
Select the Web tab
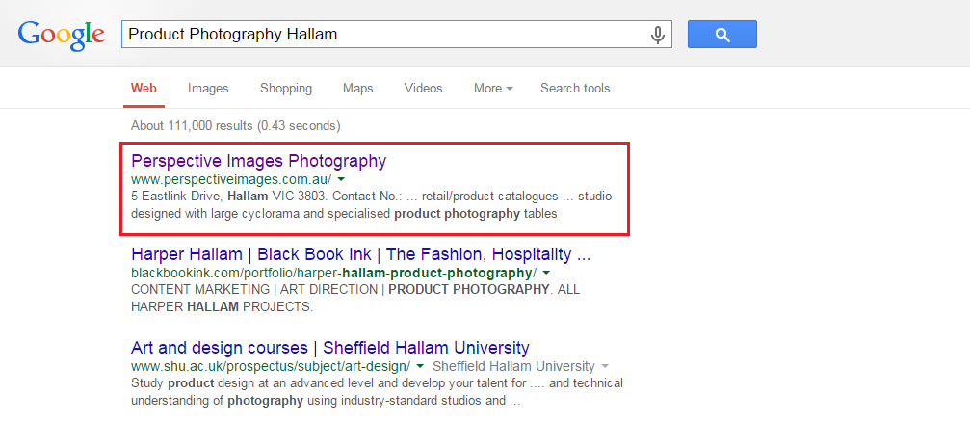144,88
